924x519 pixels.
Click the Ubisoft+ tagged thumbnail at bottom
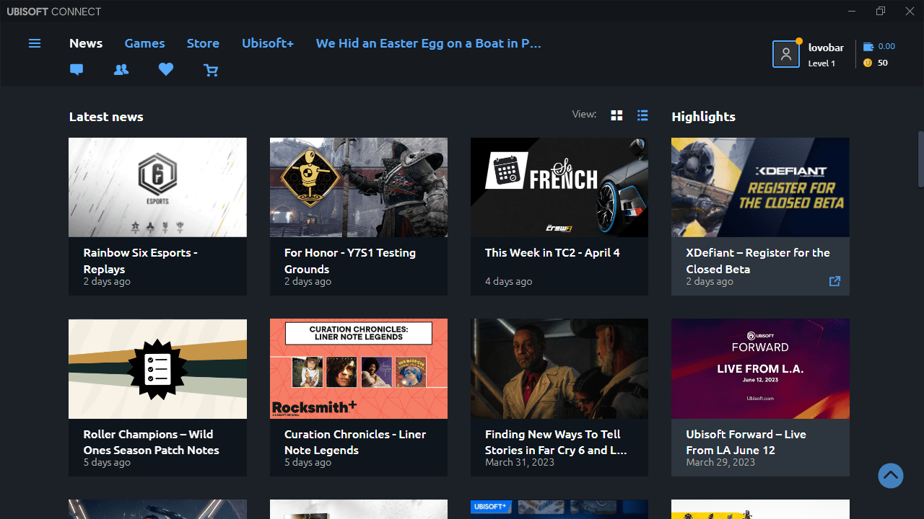click(559, 509)
